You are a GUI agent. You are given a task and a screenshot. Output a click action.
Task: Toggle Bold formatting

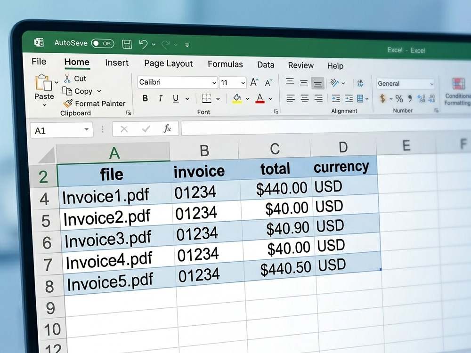(146, 98)
